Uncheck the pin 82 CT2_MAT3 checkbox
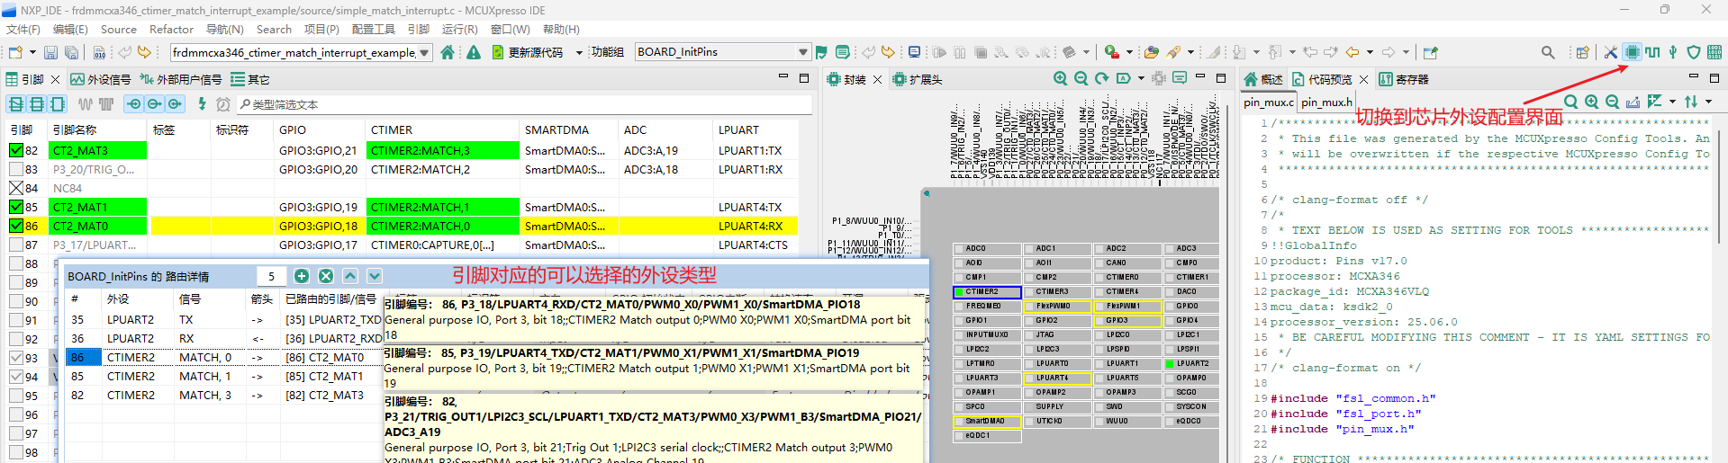1728x463 pixels. tap(16, 150)
